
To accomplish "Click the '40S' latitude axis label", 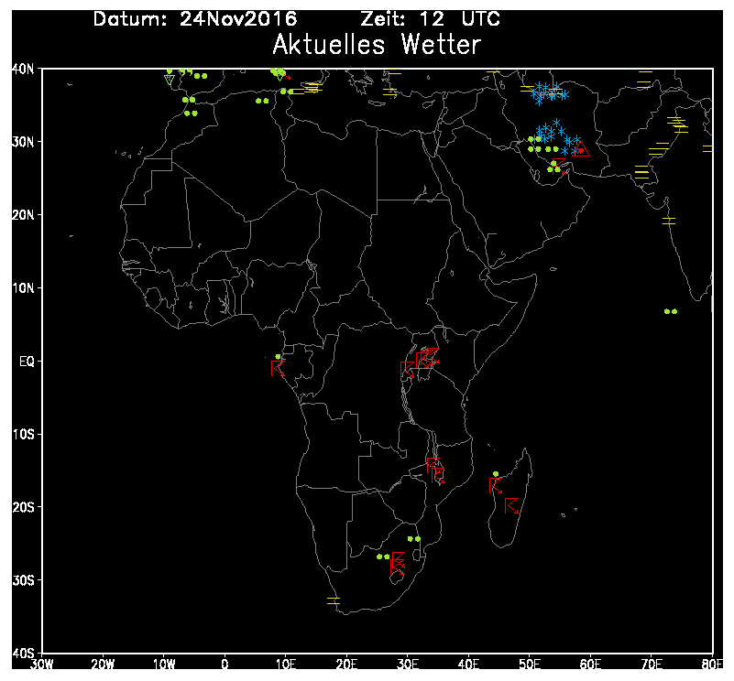I will 24,653.
